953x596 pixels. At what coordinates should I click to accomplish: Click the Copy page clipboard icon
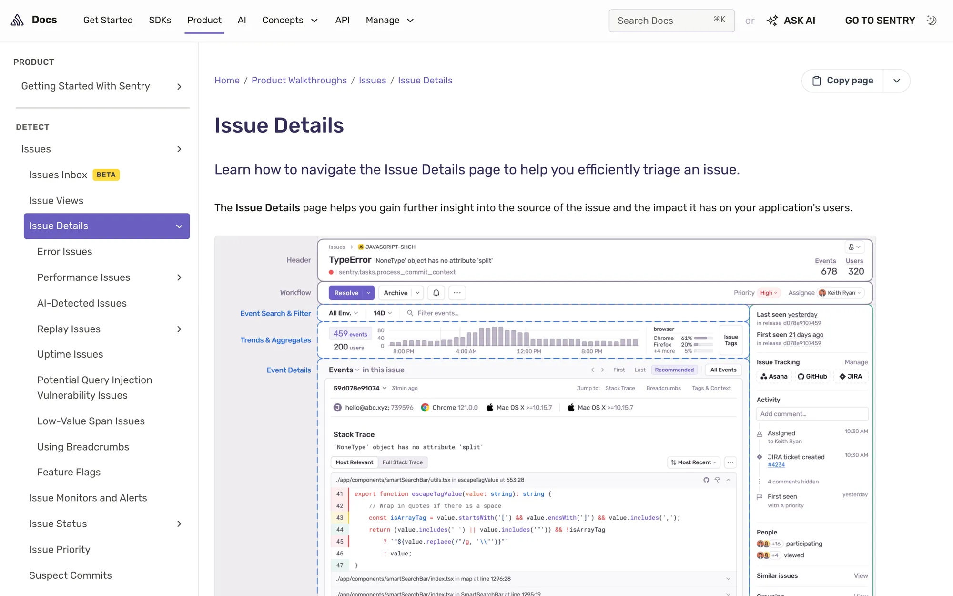coord(816,81)
